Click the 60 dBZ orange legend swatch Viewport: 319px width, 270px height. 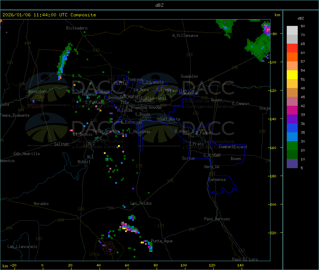292,57
